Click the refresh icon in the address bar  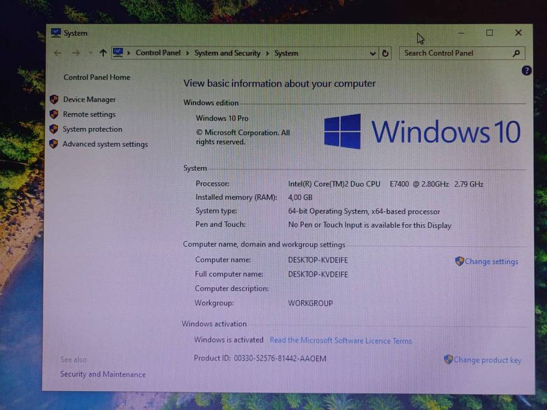(x=386, y=53)
